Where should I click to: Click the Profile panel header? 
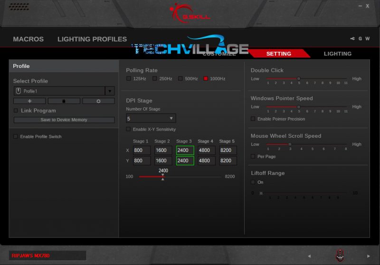[64, 66]
